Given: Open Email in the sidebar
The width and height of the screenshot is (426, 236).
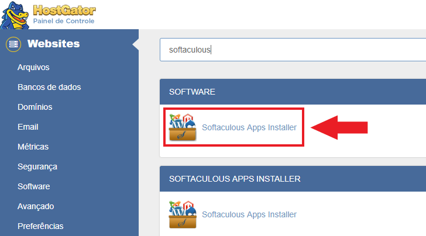Looking at the screenshot, I should [28, 127].
